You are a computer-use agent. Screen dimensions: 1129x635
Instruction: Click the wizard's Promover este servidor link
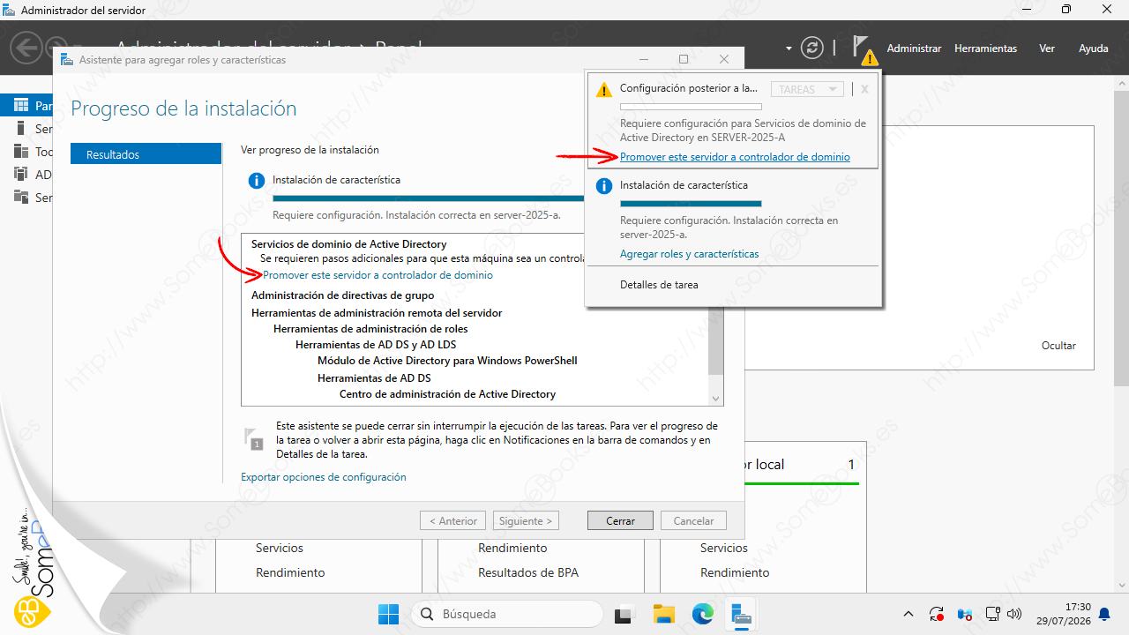coord(378,275)
